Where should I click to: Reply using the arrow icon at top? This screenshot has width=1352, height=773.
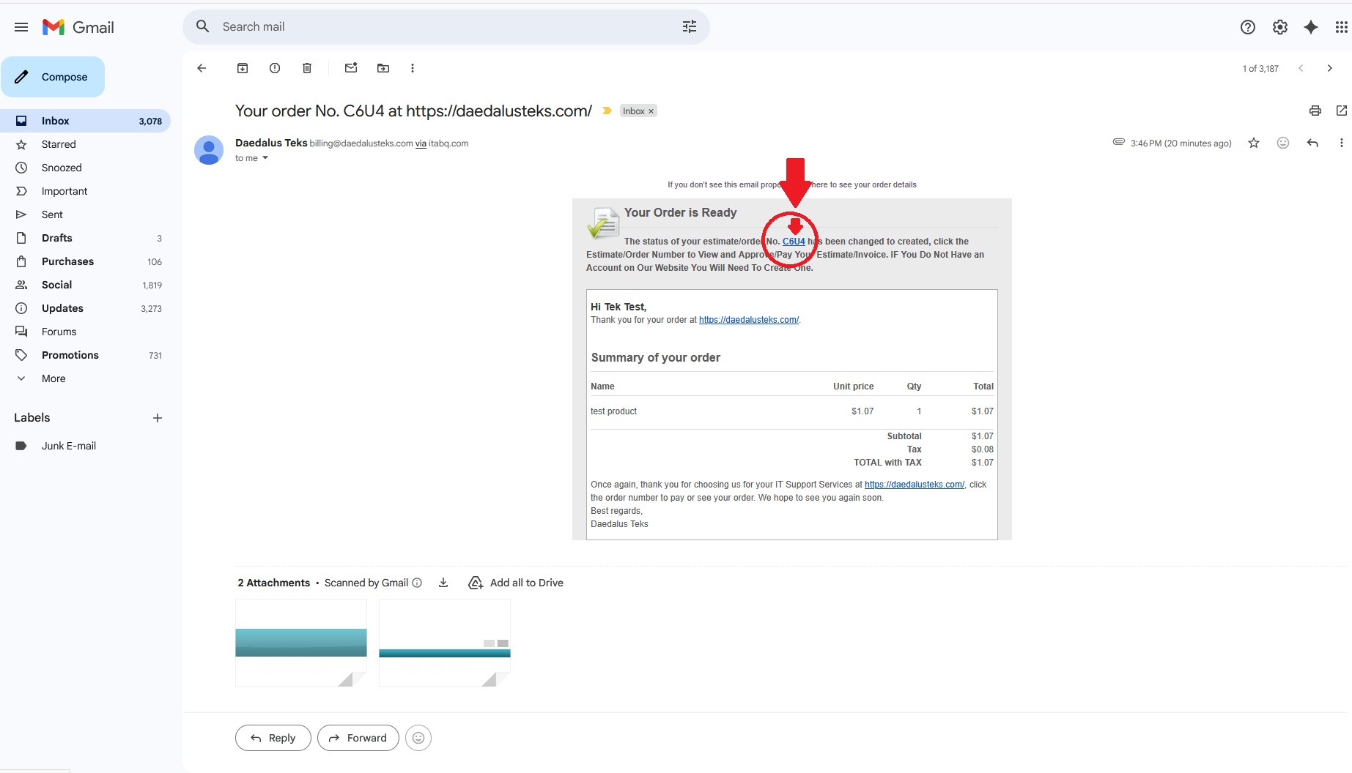1312,143
